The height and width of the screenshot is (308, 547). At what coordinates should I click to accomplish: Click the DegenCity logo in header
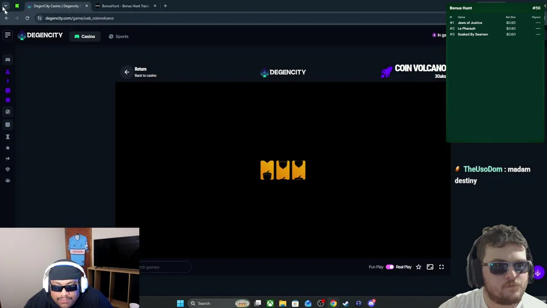point(40,36)
